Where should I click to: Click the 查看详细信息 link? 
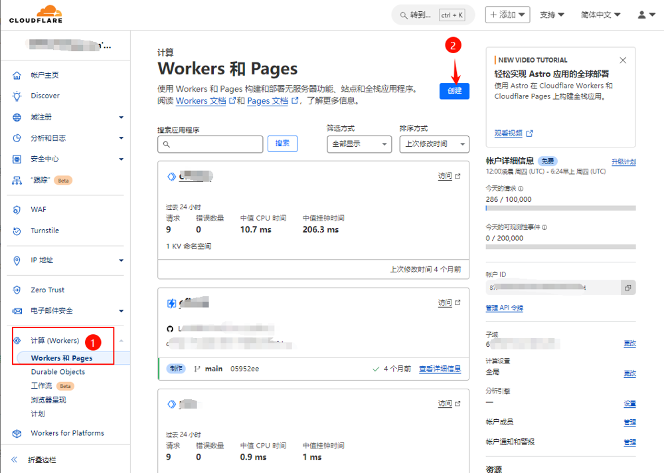tap(440, 369)
